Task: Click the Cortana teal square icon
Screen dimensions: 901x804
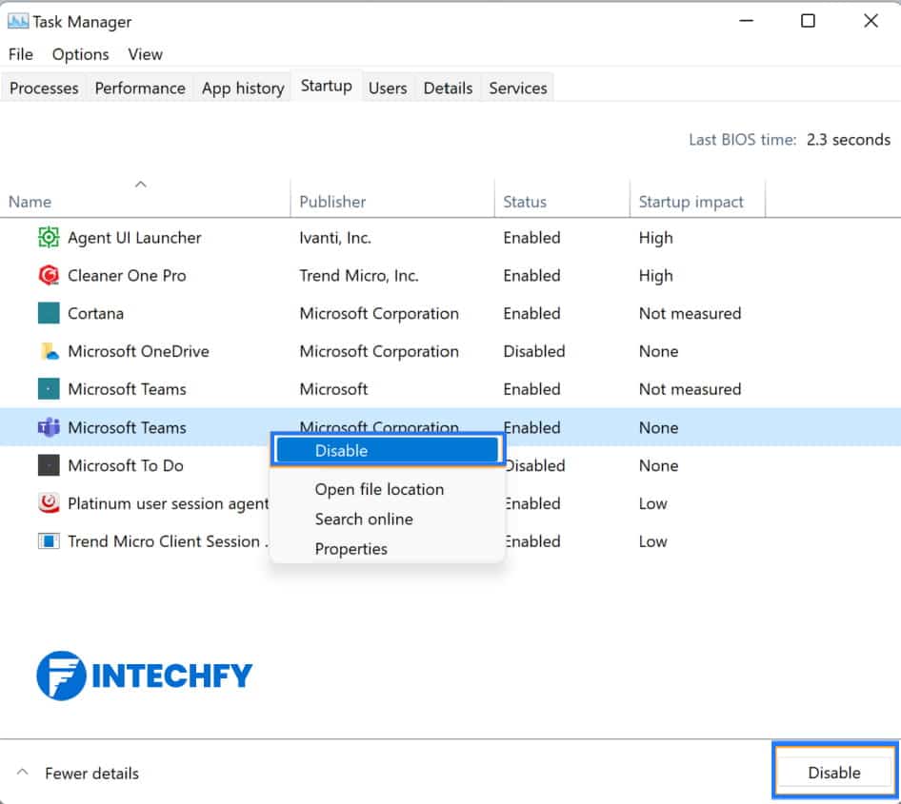Action: [49, 313]
